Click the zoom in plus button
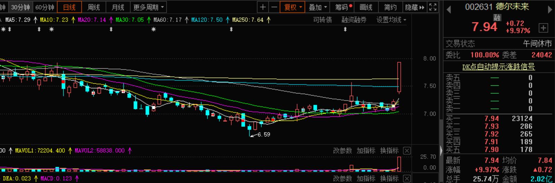The width and height of the screenshot is (555, 183). 263,7
